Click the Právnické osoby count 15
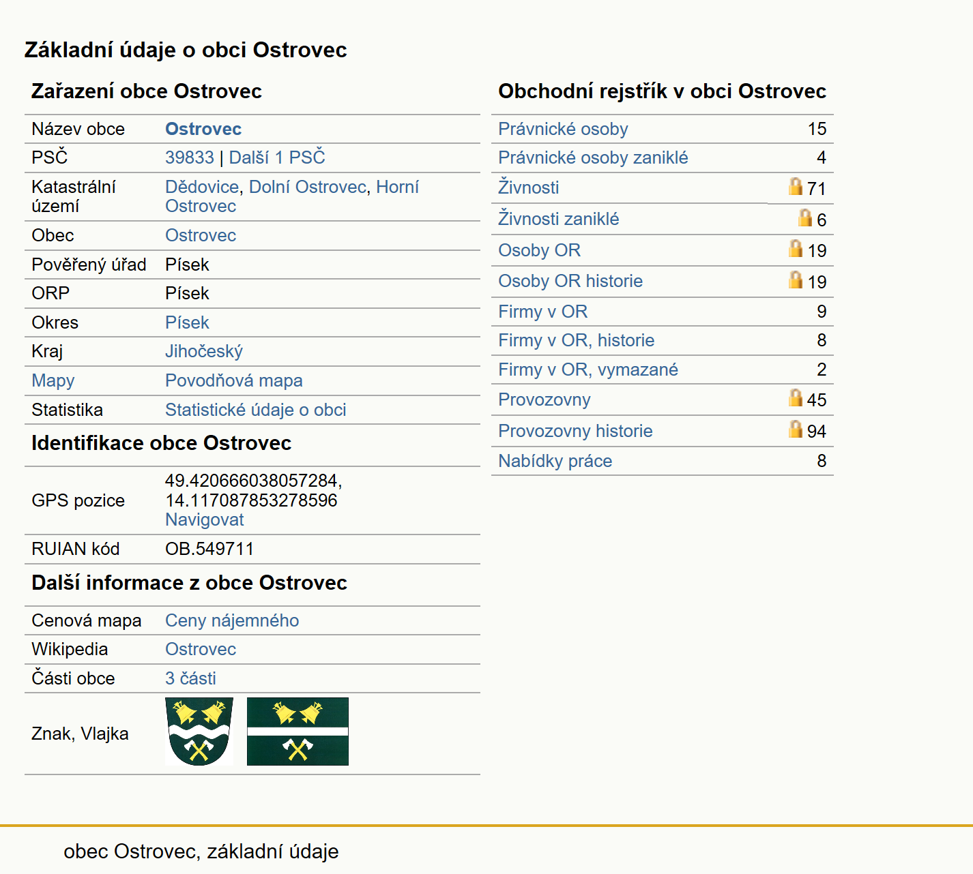This screenshot has width=973, height=874. click(817, 129)
